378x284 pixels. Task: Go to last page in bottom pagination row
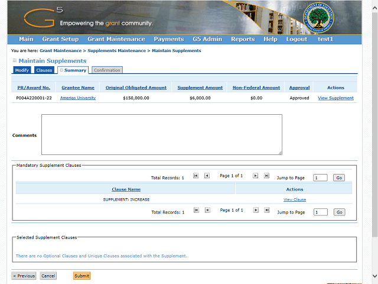[266, 210]
